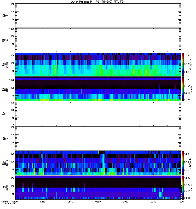Click the "0900" time axis label under the plot center

(98, 202)
